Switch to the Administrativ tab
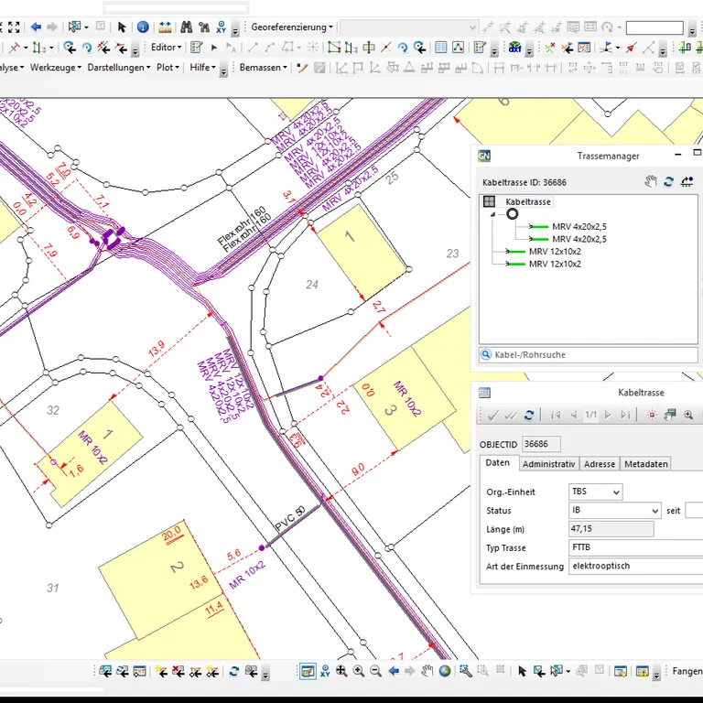This screenshot has height=703, width=703. pyautogui.click(x=549, y=464)
